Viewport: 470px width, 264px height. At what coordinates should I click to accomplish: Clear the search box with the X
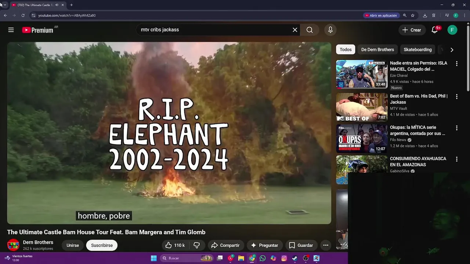pyautogui.click(x=295, y=30)
